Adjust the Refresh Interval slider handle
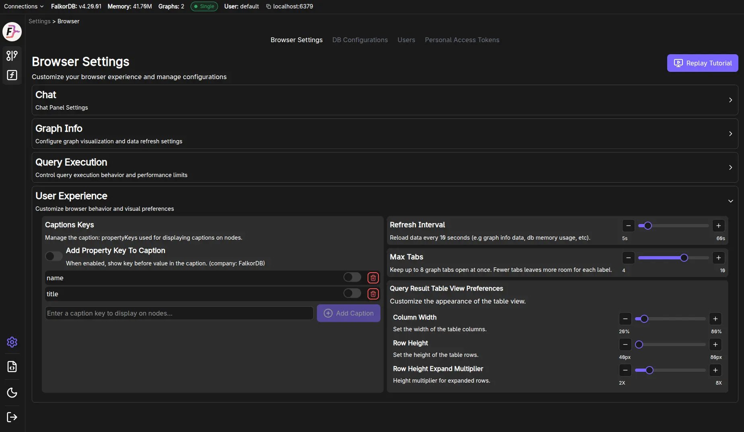 click(x=647, y=226)
